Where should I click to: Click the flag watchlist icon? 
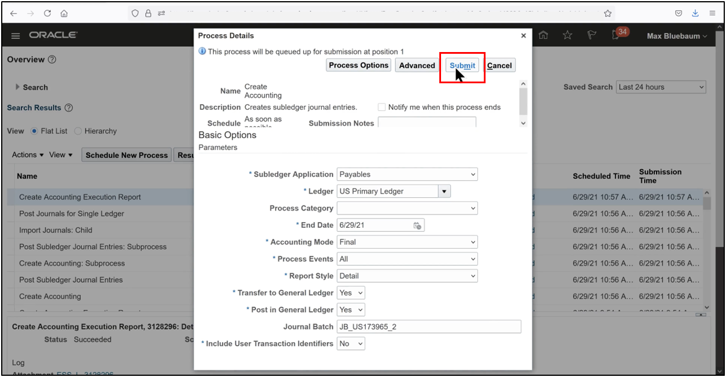pos(591,35)
